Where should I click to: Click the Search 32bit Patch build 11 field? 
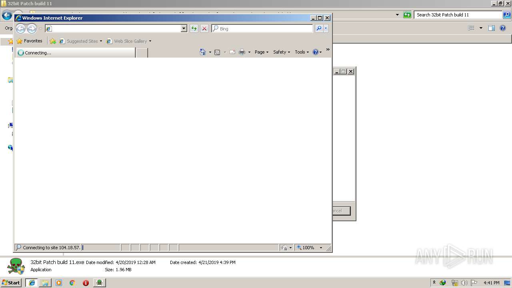tap(458, 15)
